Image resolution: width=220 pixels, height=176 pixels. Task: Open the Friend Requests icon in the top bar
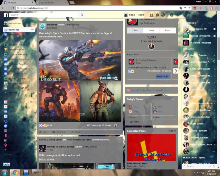151,15
